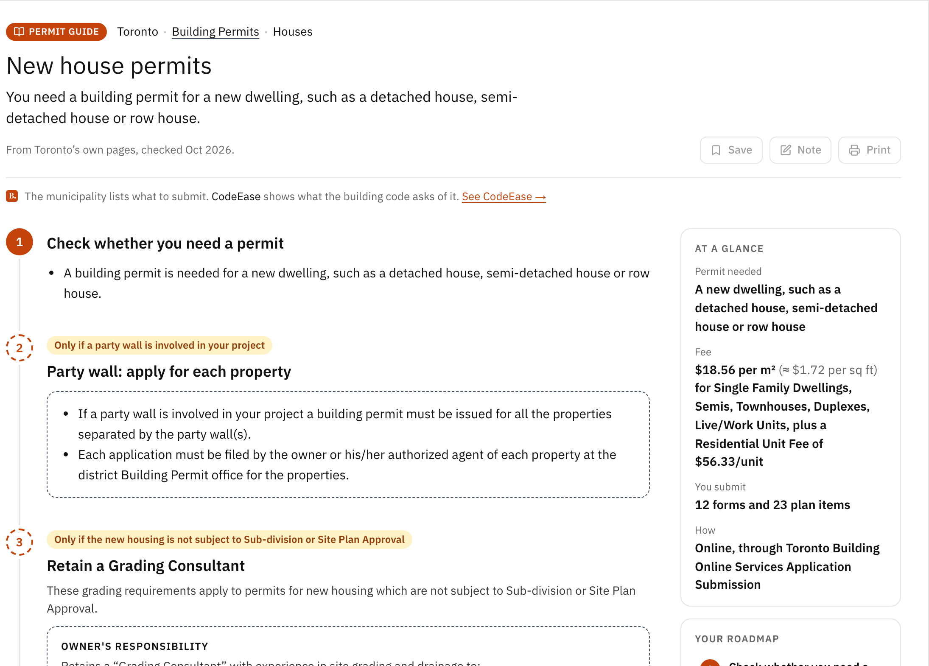Add a Note to the guide
The width and height of the screenshot is (929, 666).
pos(800,150)
